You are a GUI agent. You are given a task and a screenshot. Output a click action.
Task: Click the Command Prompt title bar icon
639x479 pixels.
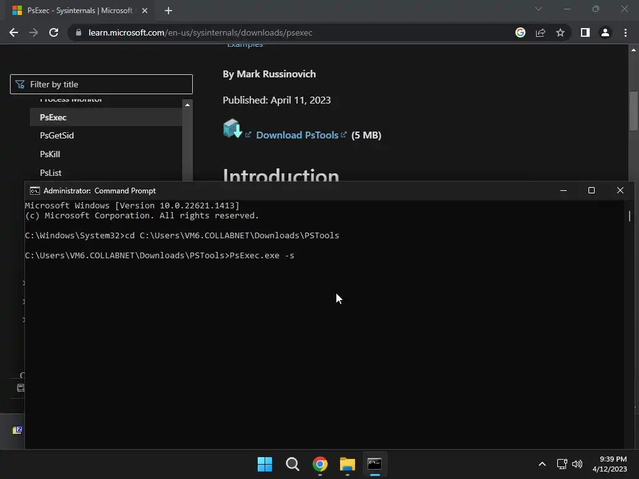tap(35, 191)
